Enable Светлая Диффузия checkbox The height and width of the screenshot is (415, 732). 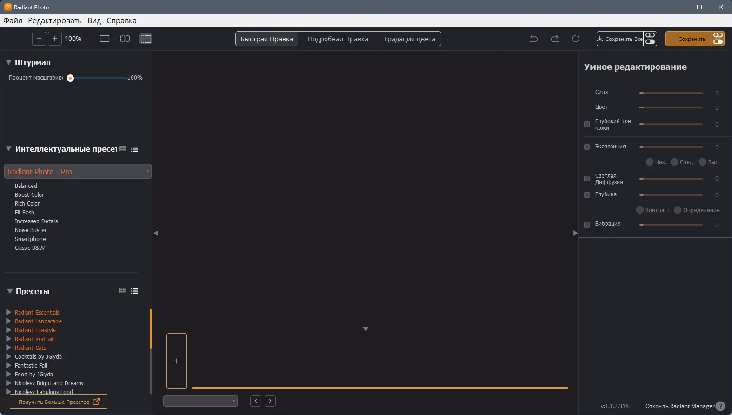pyautogui.click(x=587, y=179)
